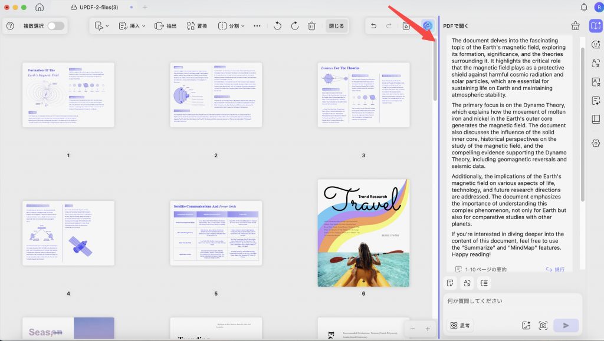Open the 挿入 insert dropdown
Screen dimensions: 604x341
tap(132, 26)
